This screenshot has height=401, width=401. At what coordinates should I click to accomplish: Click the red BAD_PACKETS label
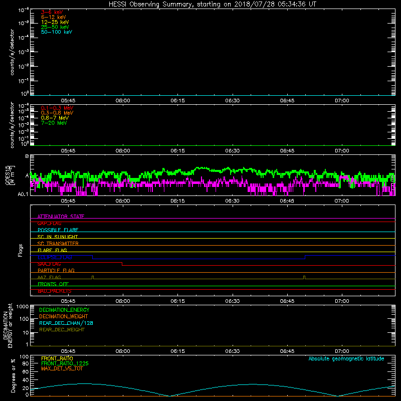tap(55, 291)
